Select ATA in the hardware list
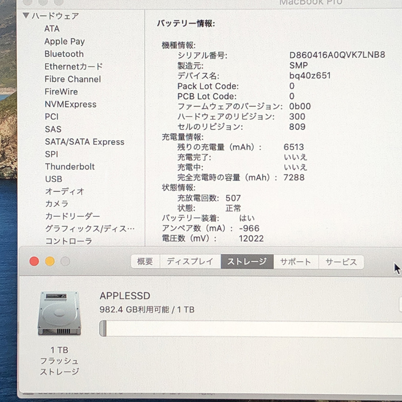 point(52,29)
